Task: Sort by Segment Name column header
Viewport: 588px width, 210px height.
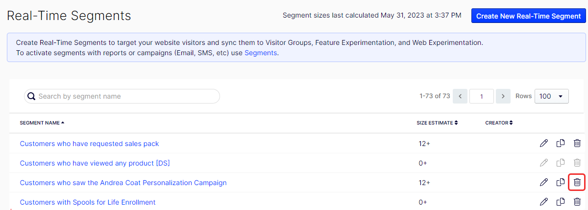Action: pos(42,123)
